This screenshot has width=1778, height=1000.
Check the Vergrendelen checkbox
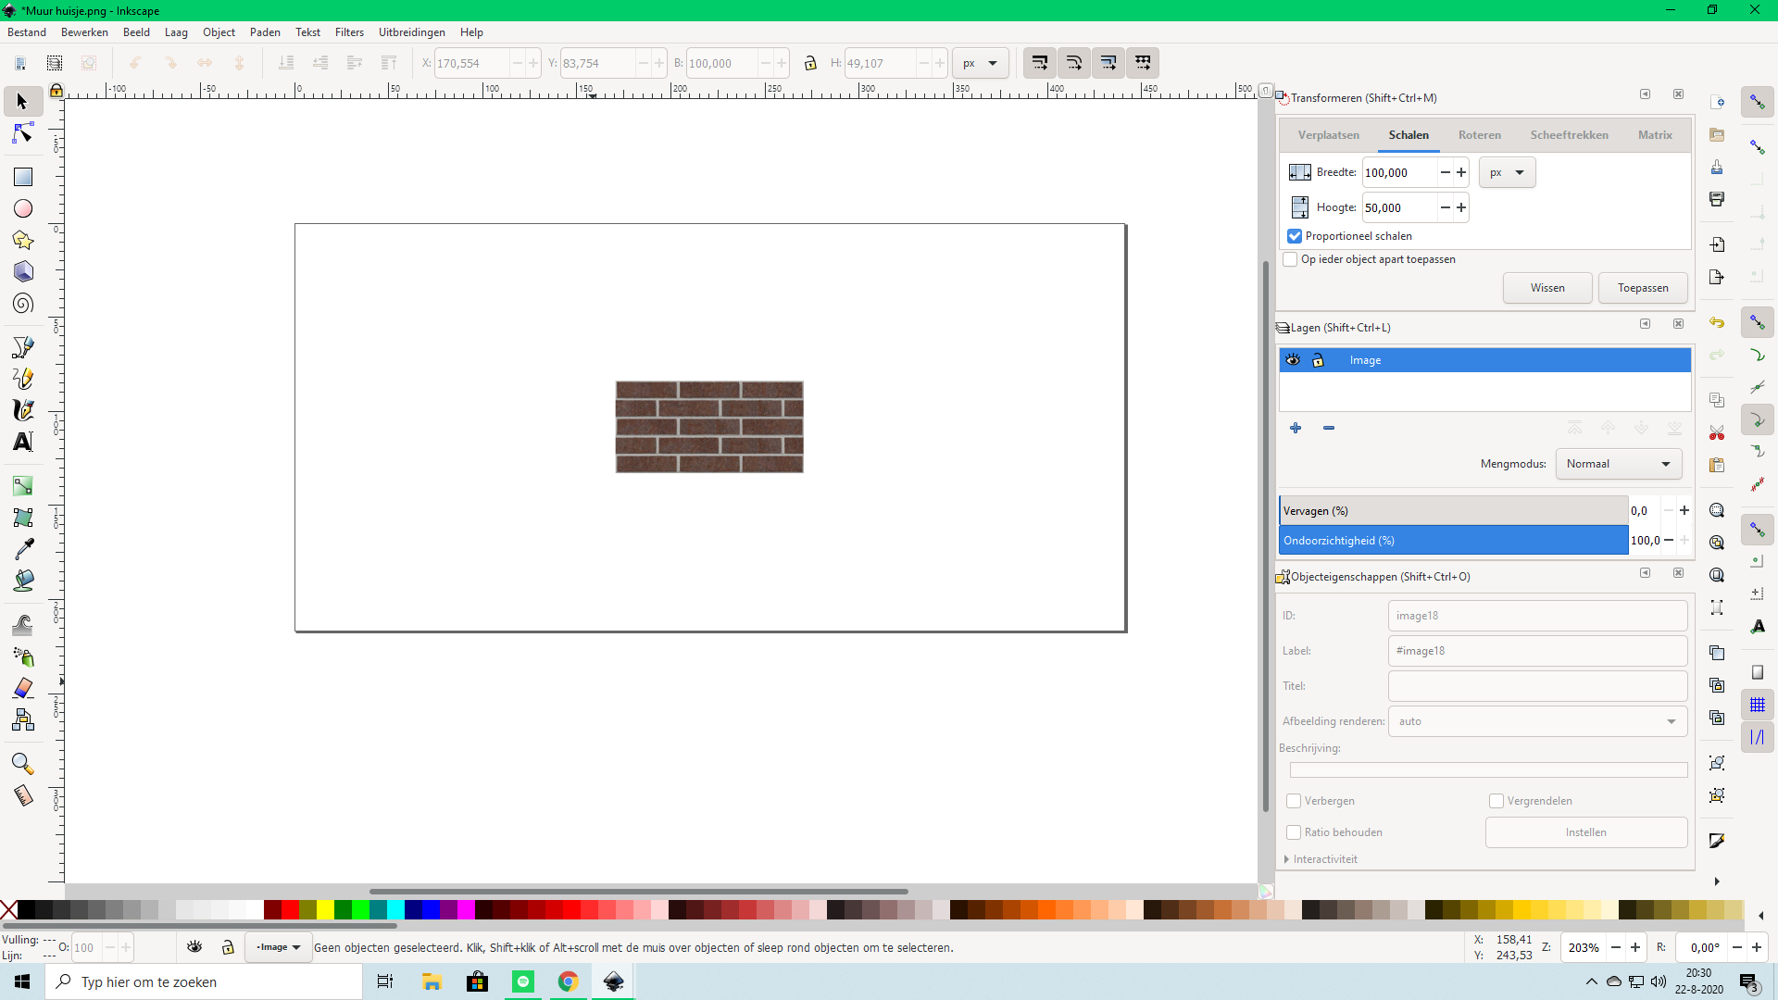1496,801
